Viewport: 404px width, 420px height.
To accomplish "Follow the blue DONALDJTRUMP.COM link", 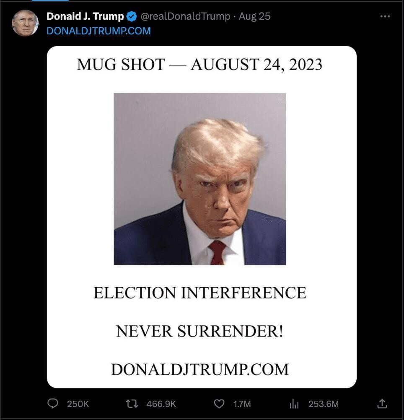I will click(x=98, y=31).
